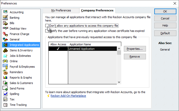Click the application list scroll up arrow
The height and width of the screenshot is (111, 179).
tap(119, 48)
